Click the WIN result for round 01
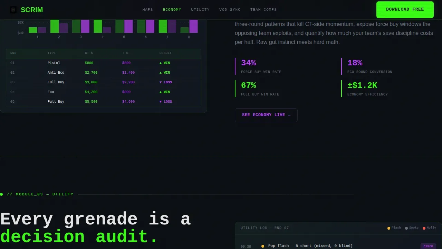 [x=165, y=63]
